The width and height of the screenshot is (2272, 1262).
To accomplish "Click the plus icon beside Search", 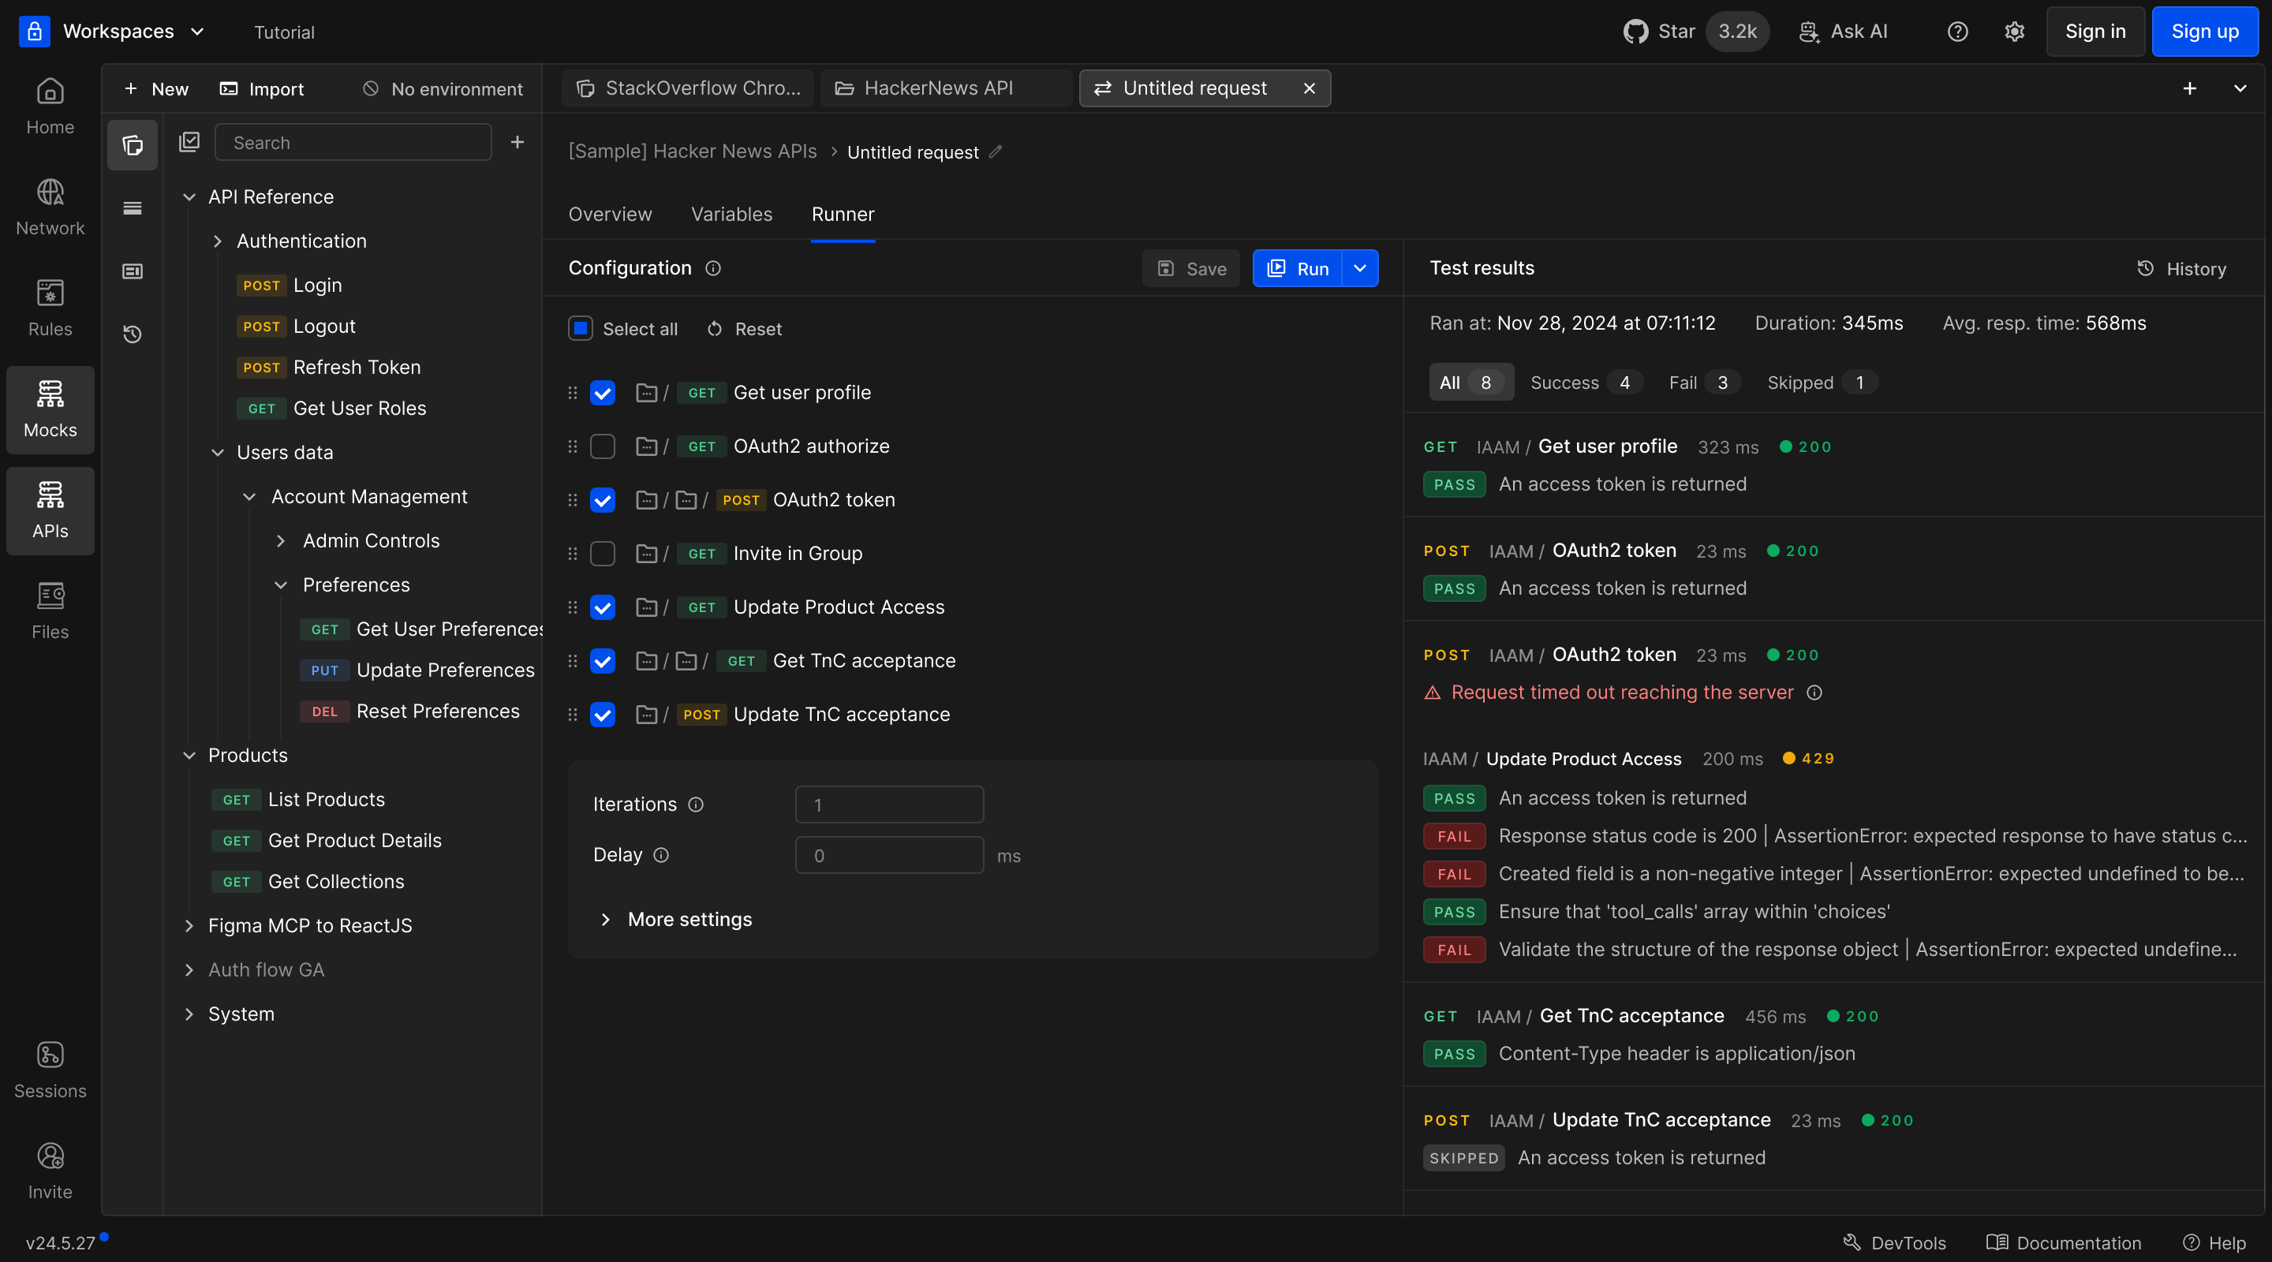I will tap(518, 142).
